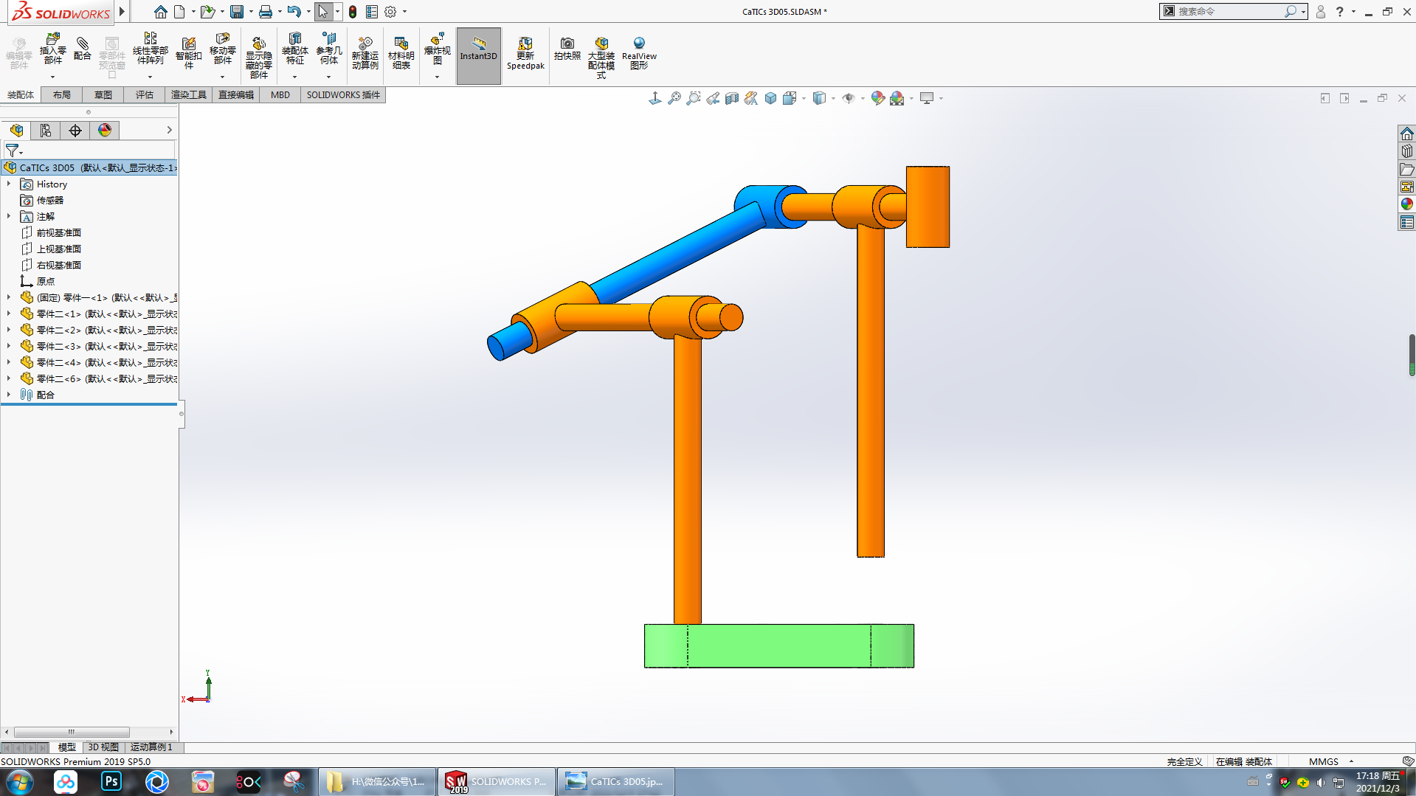1416x796 pixels.
Task: Select the Mate (配合) paperclip tool
Action: point(83,49)
